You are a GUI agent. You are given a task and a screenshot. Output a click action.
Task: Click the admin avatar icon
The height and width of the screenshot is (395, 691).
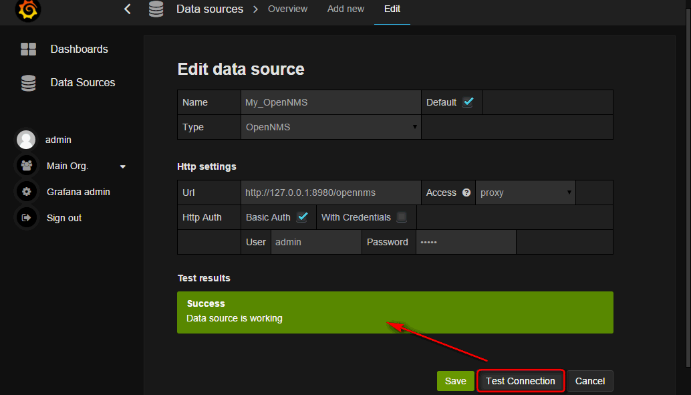(26, 140)
